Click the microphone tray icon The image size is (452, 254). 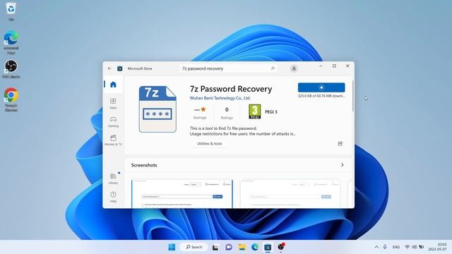(385, 247)
